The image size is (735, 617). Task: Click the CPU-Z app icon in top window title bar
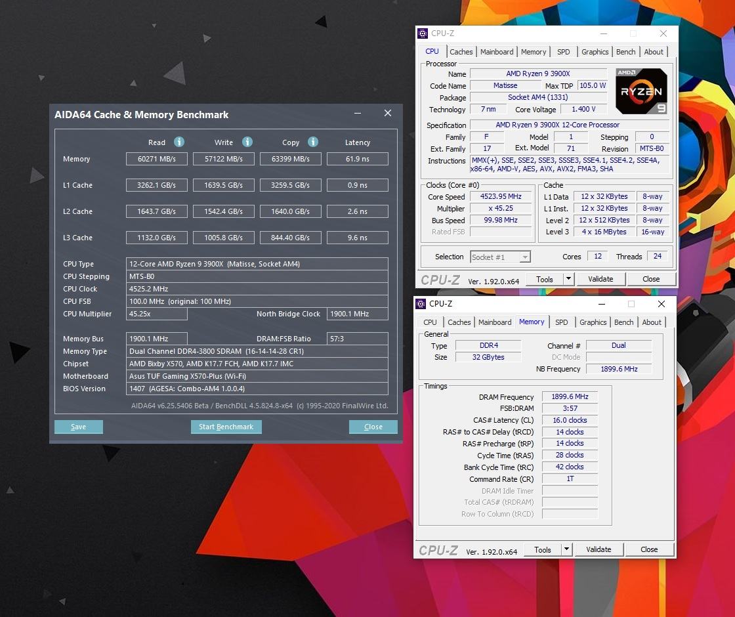(x=423, y=33)
